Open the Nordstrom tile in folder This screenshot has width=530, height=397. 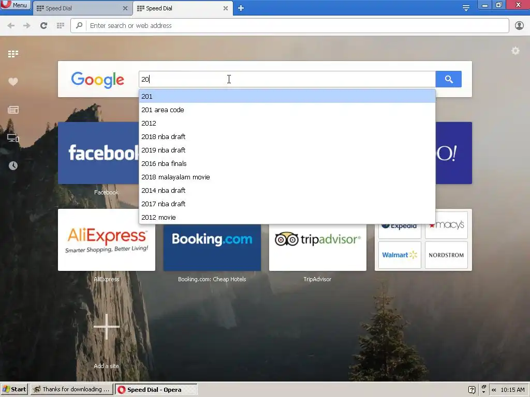[446, 255]
